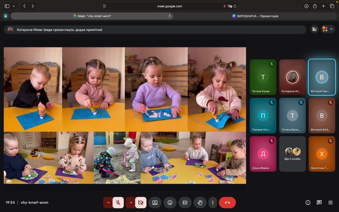This screenshot has width=339, height=212.
Task: Select Вікторія Гри… highlighted participant tile
Action: tap(322, 77)
